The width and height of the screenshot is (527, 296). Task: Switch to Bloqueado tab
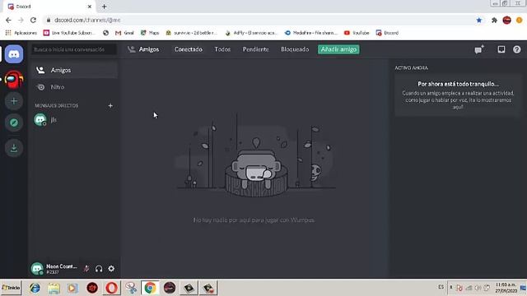295,49
